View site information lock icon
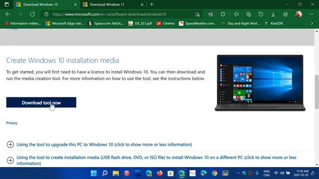 46,14
